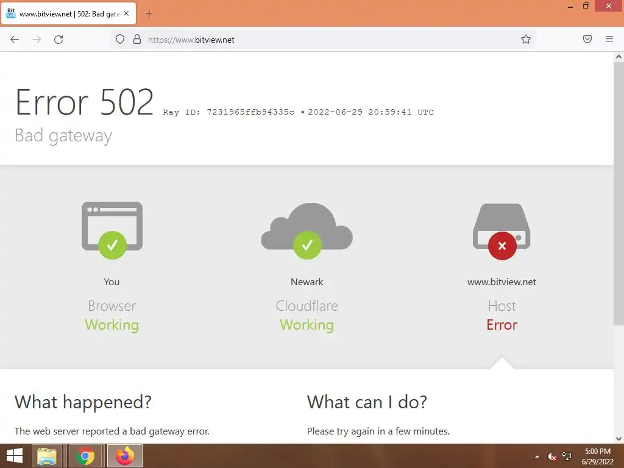Save page to Pocket
The width and height of the screenshot is (624, 468).
pos(587,39)
